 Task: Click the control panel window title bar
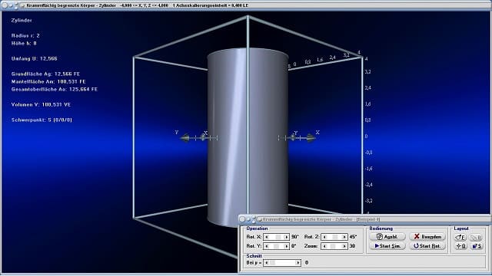click(x=364, y=219)
